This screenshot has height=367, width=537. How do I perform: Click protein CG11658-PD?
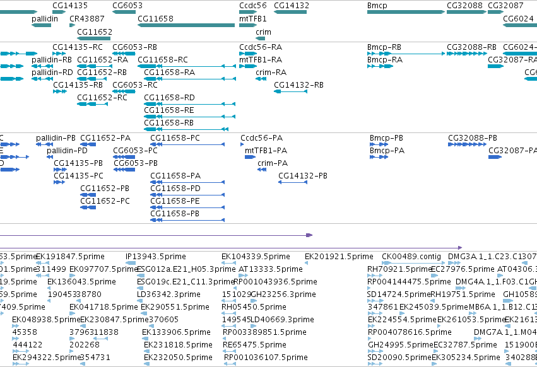(187, 195)
